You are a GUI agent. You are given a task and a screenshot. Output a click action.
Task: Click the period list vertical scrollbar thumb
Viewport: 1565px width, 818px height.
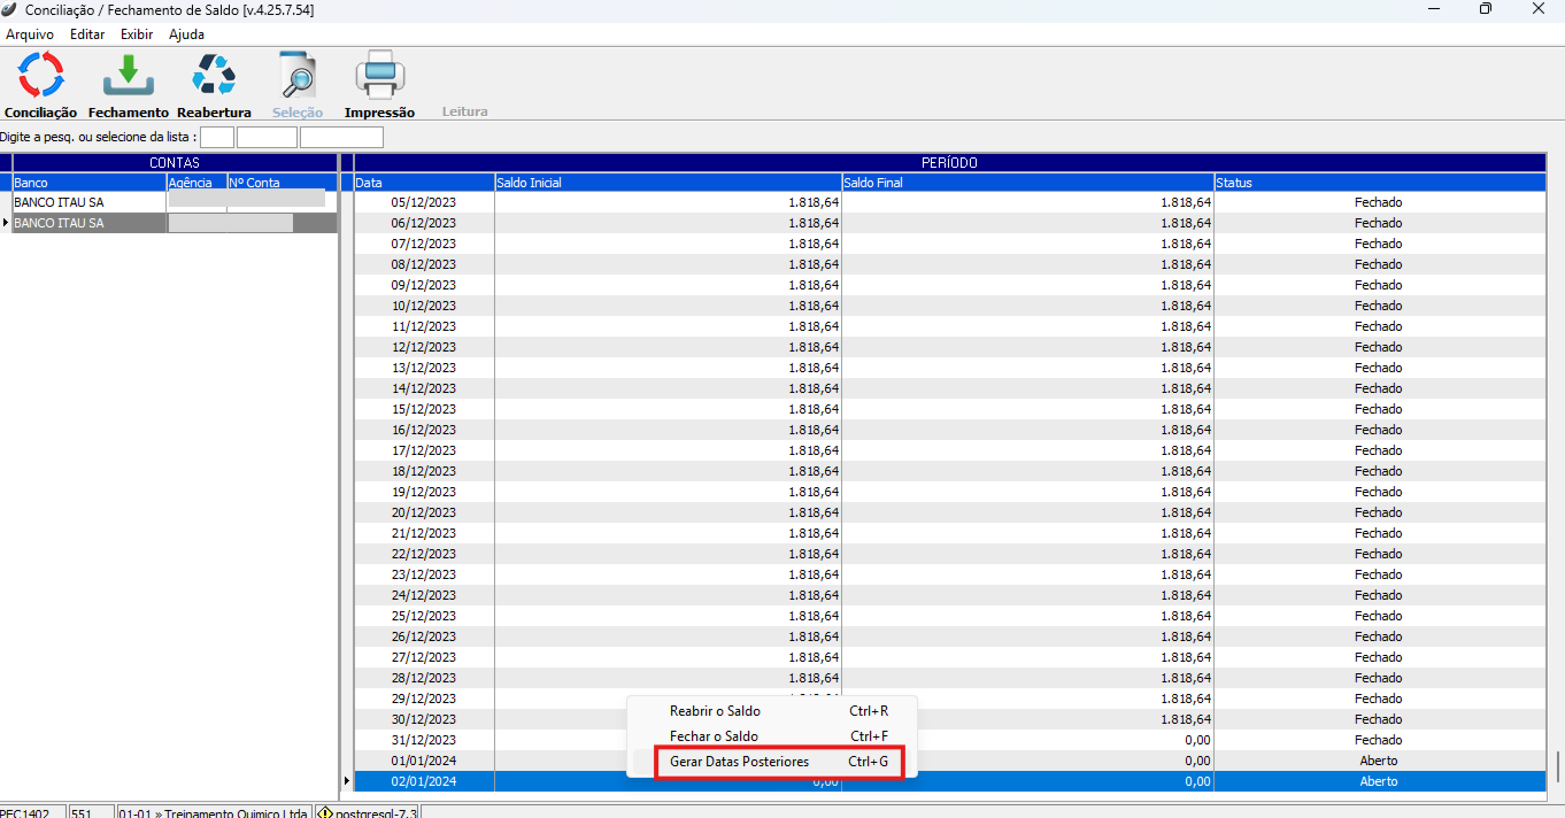coord(1557,766)
